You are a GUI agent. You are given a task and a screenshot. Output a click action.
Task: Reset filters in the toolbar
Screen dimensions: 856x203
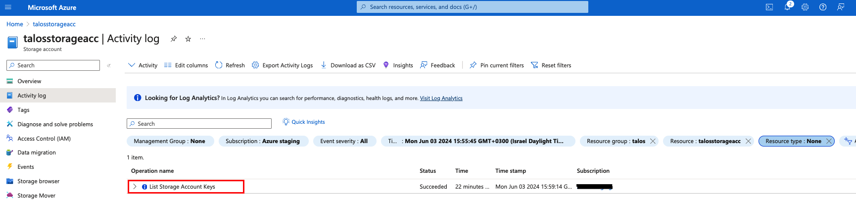pos(551,65)
